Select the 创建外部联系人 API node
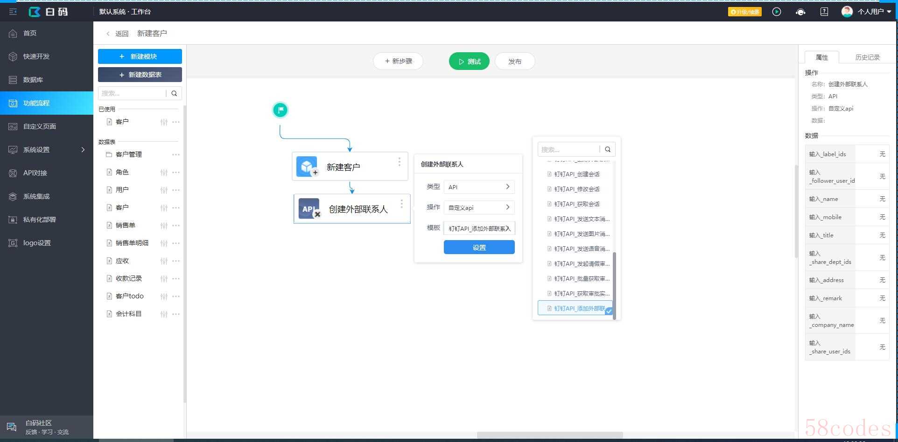The height and width of the screenshot is (442, 898). [x=352, y=209]
